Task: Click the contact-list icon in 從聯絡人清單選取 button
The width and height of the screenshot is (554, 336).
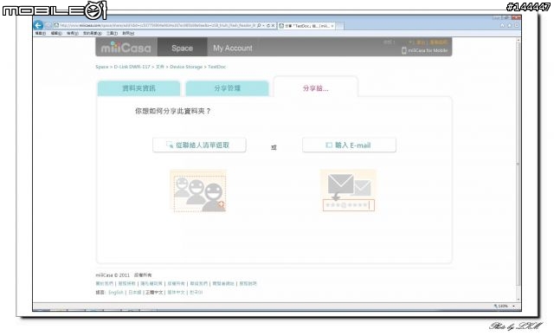Action: 170,145
